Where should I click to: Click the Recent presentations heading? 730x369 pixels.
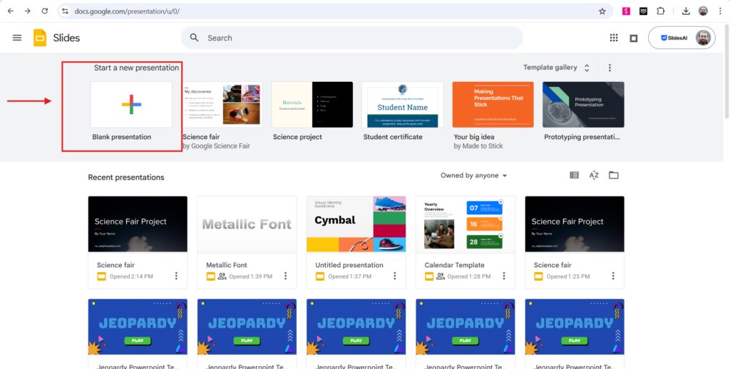126,177
